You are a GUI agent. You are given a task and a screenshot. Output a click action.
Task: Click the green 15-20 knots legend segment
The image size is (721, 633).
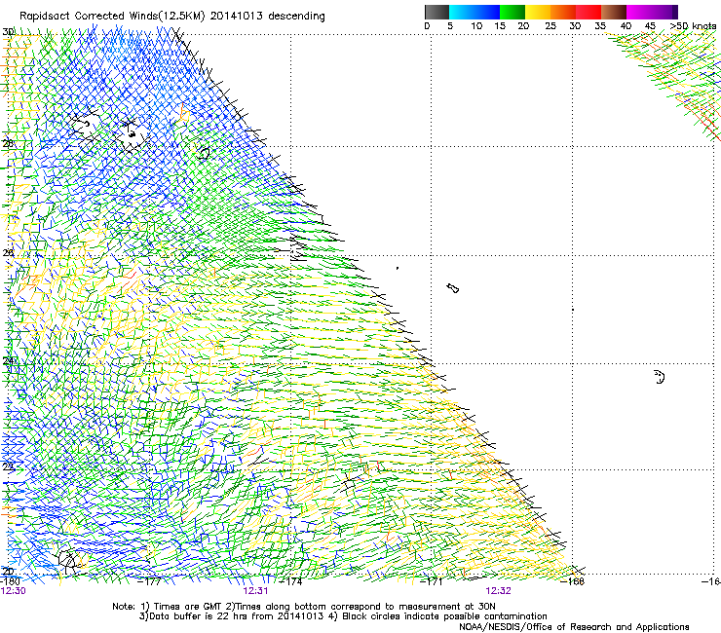coord(512,12)
